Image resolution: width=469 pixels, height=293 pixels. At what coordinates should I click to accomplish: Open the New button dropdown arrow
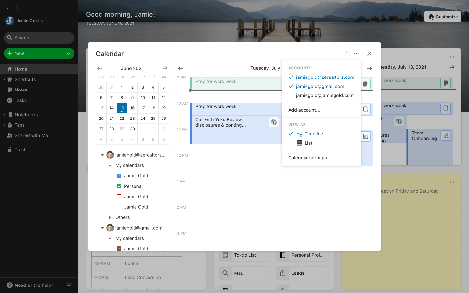tap(68, 53)
